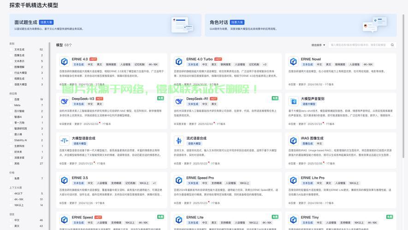Click the ERNIE Lite logo icon
Image resolution: width=408 pixels, height=230 pixels.
(179, 220)
